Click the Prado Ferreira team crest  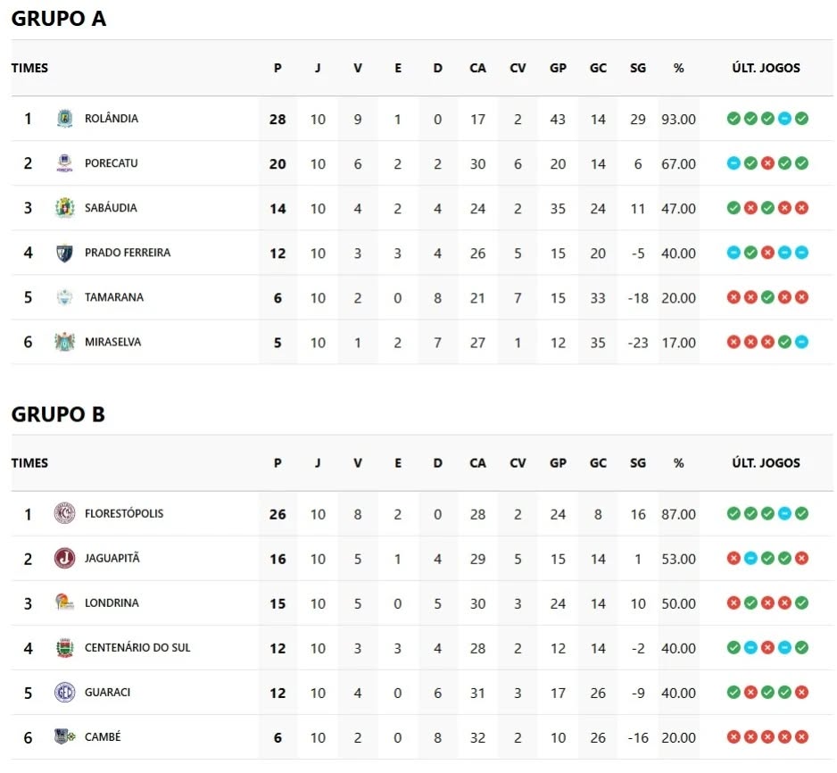64,253
